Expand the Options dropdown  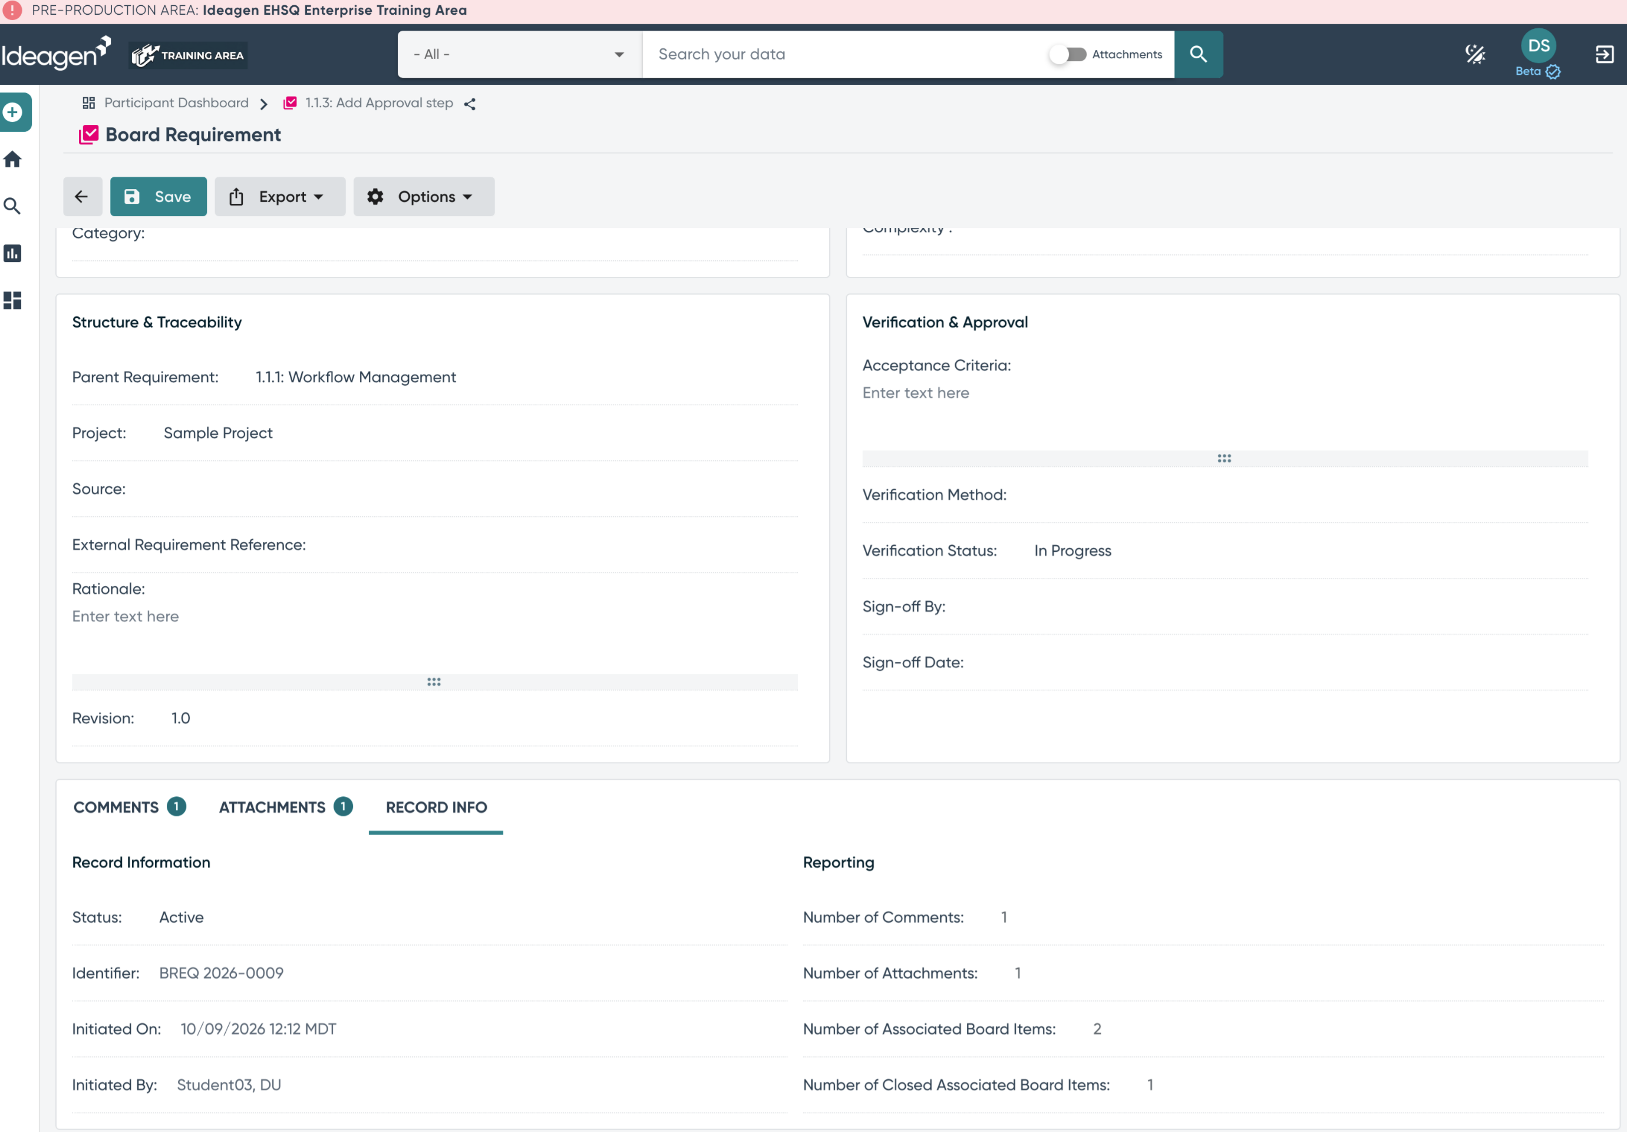point(424,196)
